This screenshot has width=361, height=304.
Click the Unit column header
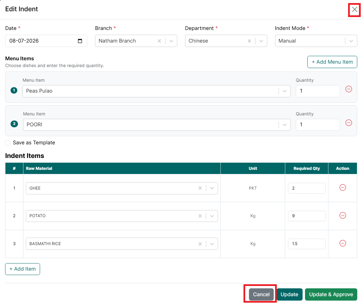pyautogui.click(x=253, y=168)
